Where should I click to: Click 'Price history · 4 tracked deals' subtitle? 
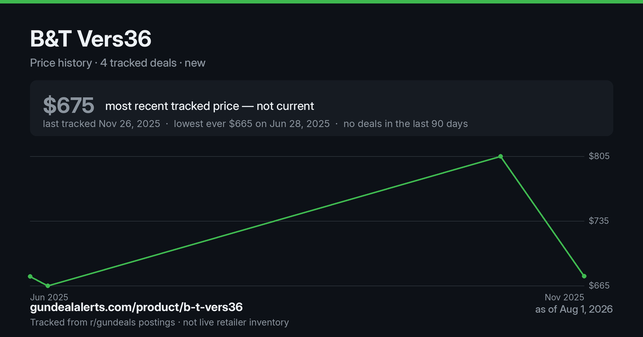click(x=103, y=63)
